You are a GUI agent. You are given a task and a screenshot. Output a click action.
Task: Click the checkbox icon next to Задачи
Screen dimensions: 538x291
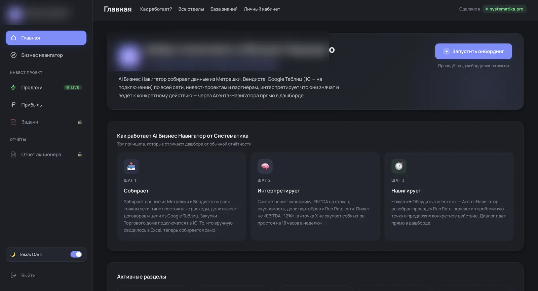(13, 122)
